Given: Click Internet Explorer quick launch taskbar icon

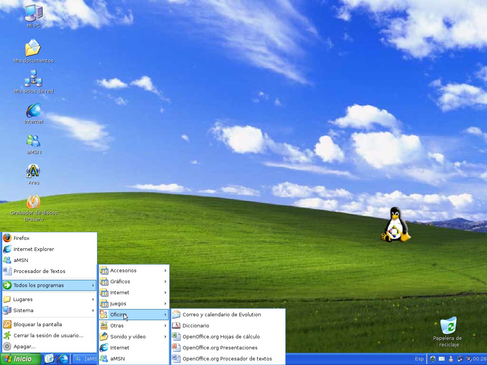Looking at the screenshot, I should (x=63, y=359).
